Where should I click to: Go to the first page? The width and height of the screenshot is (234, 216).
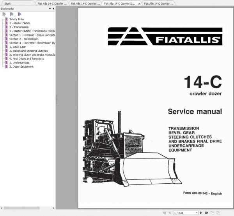point(165,213)
